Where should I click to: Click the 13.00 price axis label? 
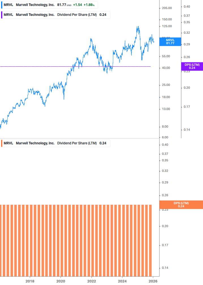pyautogui.click(x=166, y=109)
